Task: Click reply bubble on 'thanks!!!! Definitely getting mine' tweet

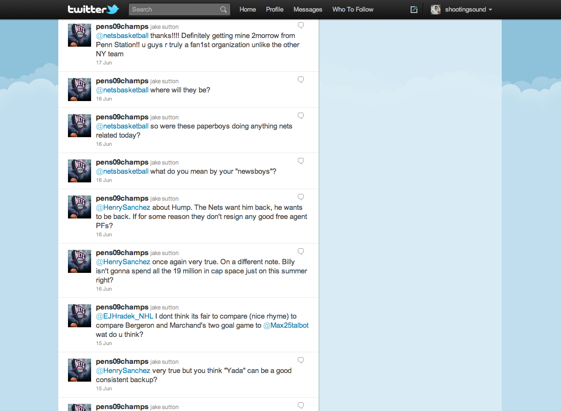Action: tap(301, 25)
